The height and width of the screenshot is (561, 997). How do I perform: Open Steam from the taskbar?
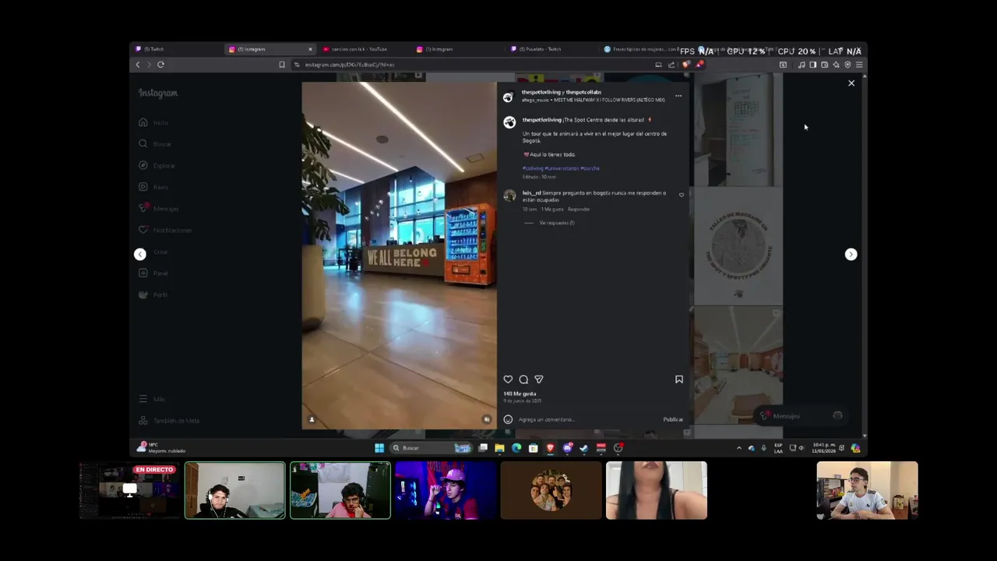coord(584,448)
